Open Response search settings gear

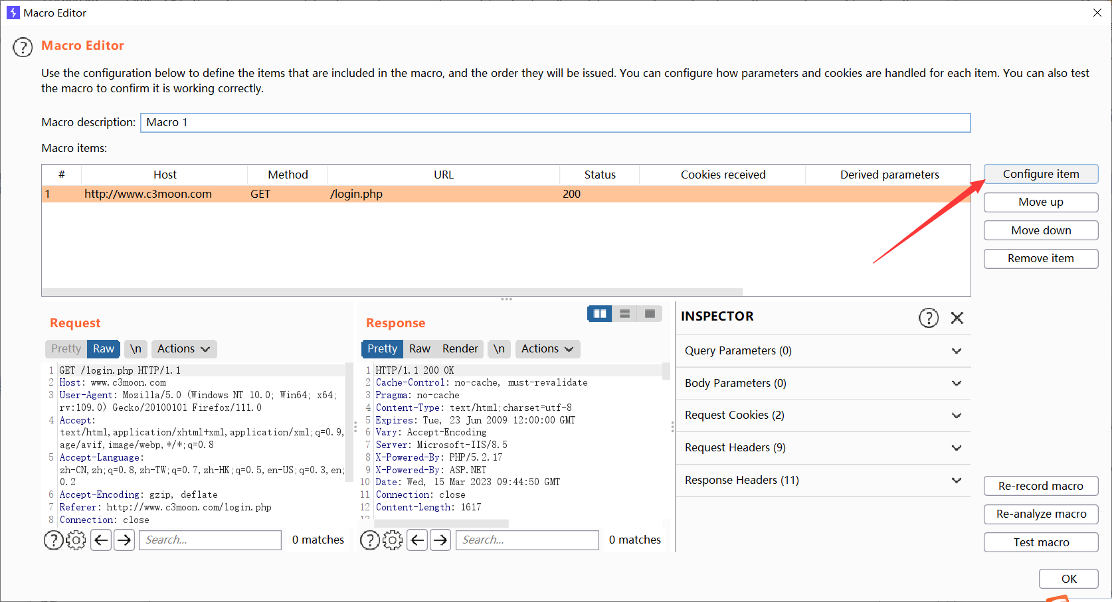(x=393, y=540)
